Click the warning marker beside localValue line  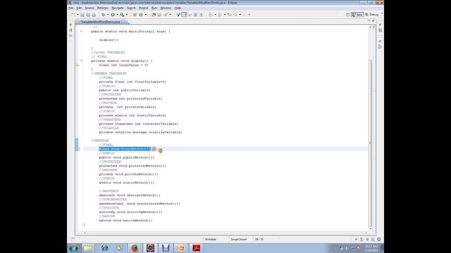point(77,65)
